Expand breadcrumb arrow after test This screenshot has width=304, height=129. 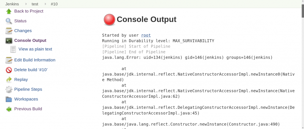point(45,4)
